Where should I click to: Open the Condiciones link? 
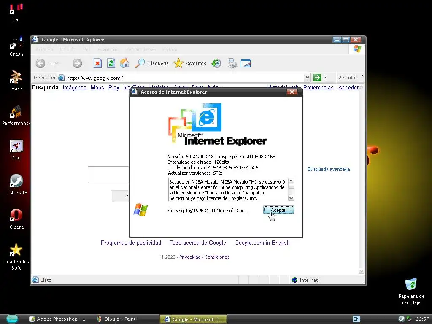[x=217, y=257]
